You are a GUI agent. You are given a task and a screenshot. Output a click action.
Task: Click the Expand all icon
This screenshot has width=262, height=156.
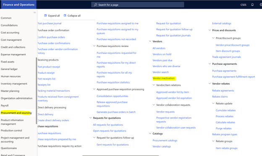[x=45, y=16]
